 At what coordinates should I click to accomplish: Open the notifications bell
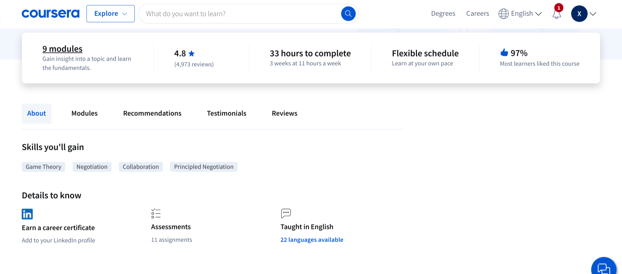[557, 14]
